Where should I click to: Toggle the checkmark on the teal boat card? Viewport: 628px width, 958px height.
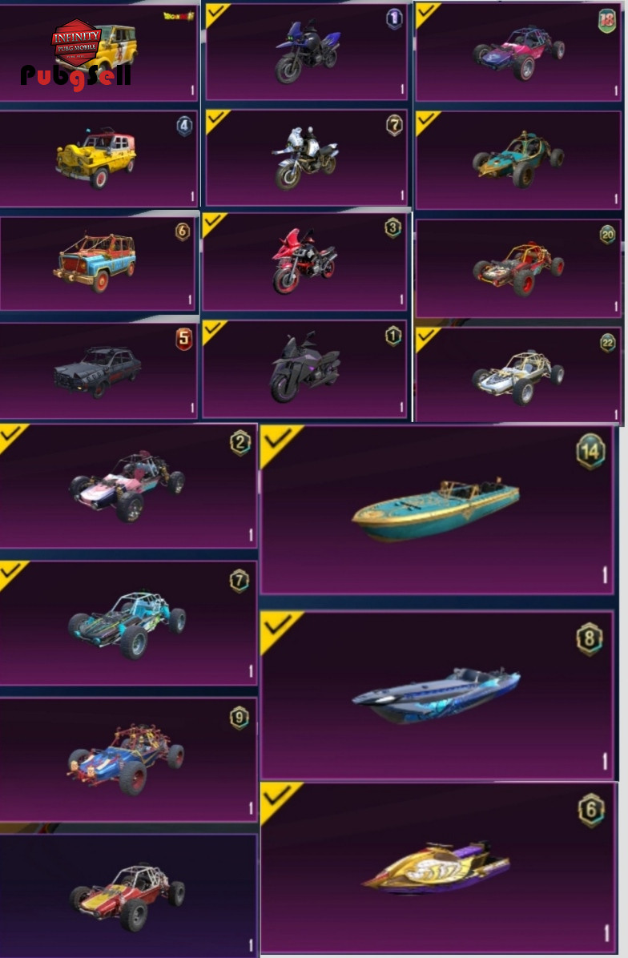pyautogui.click(x=280, y=442)
